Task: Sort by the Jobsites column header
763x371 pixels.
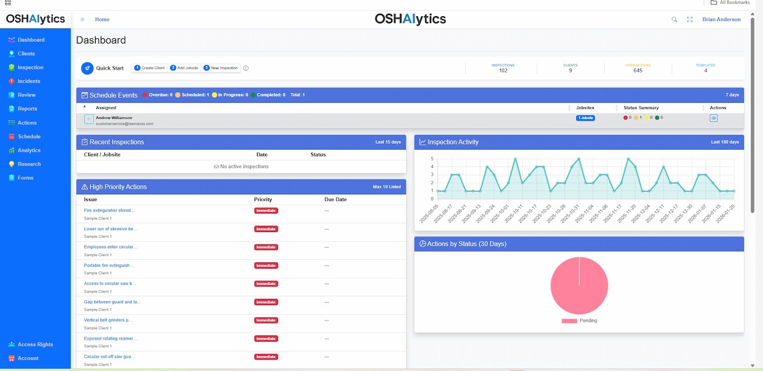Action: coord(585,108)
